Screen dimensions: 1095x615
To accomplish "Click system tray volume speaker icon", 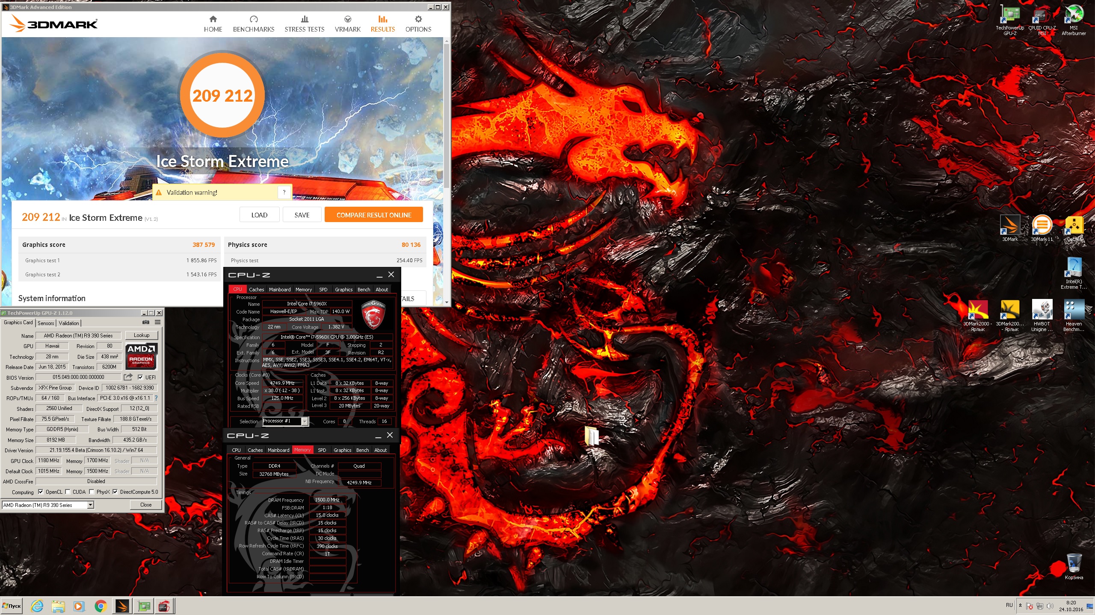I will [1050, 606].
